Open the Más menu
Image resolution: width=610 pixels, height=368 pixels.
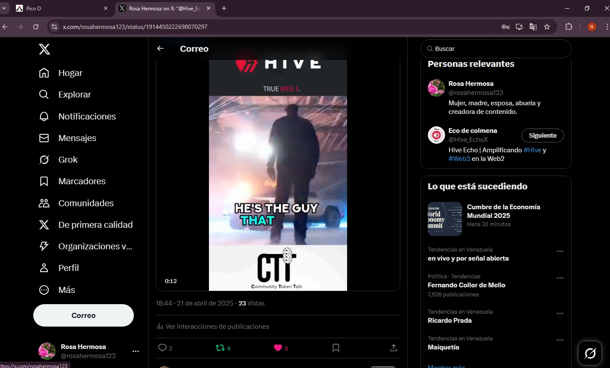[x=57, y=290]
